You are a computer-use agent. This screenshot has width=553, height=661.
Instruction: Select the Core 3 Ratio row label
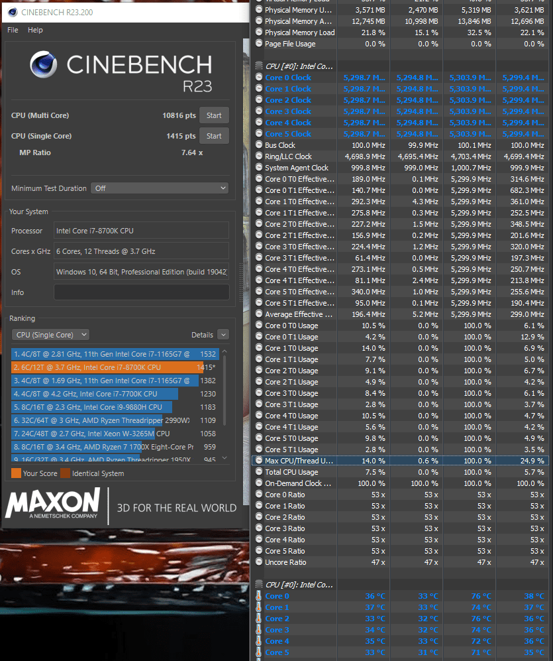click(x=285, y=528)
